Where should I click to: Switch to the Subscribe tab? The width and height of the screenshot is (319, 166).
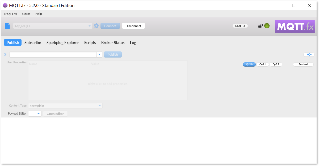coord(33,42)
